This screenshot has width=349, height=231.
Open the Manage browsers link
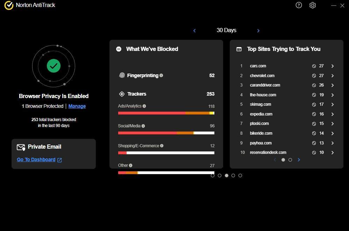click(x=77, y=106)
